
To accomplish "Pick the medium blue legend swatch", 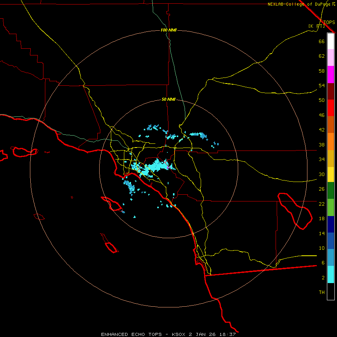I will [331, 241].
